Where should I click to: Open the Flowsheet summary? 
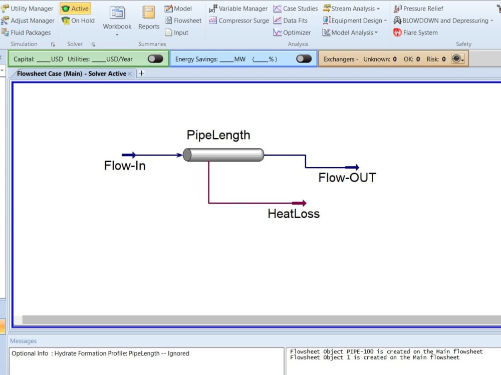click(183, 20)
